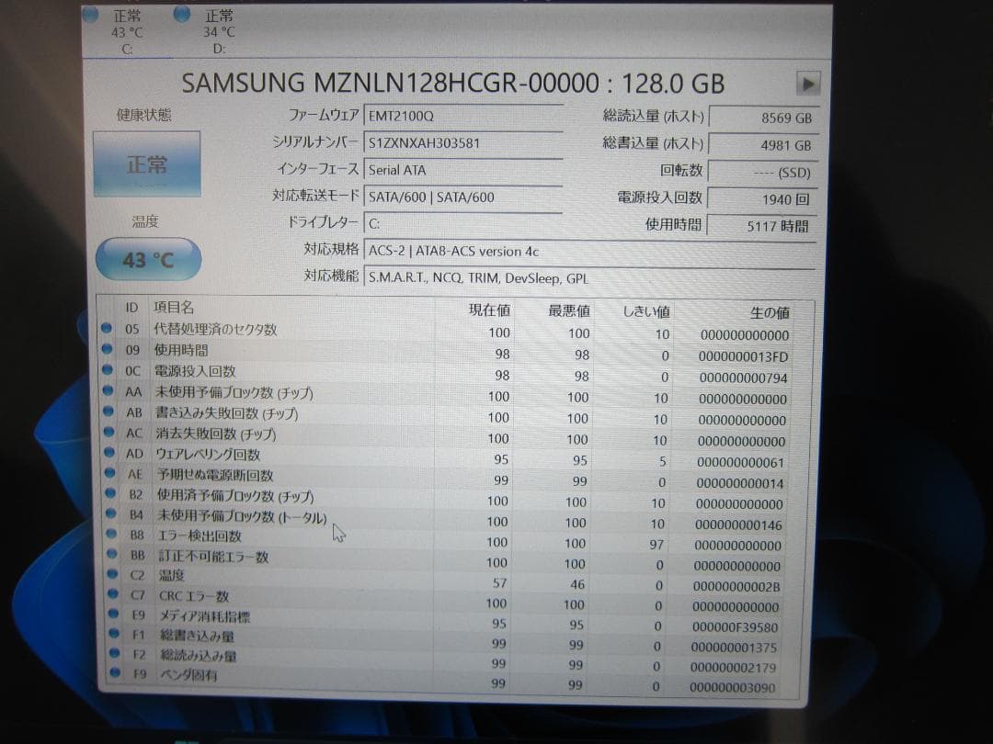Click status icon of row AE 予期せぬ電源断回数
This screenshot has width=993, height=744.
[x=110, y=473]
